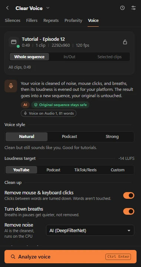Click Voice on Audio 1, 81 words chip
The width and height of the screenshot is (141, 267).
tap(49, 113)
